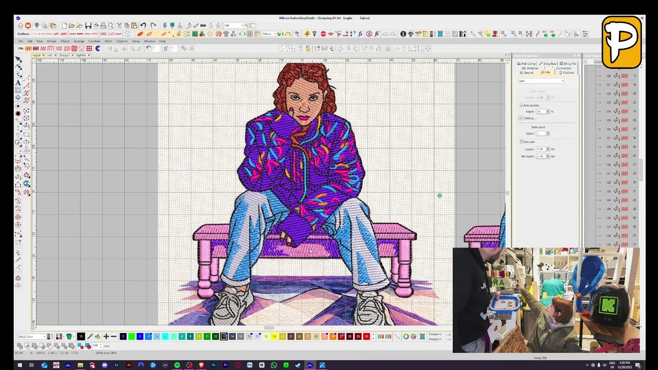Click the Redo arrow icon
658x370 pixels.
(x=153, y=25)
